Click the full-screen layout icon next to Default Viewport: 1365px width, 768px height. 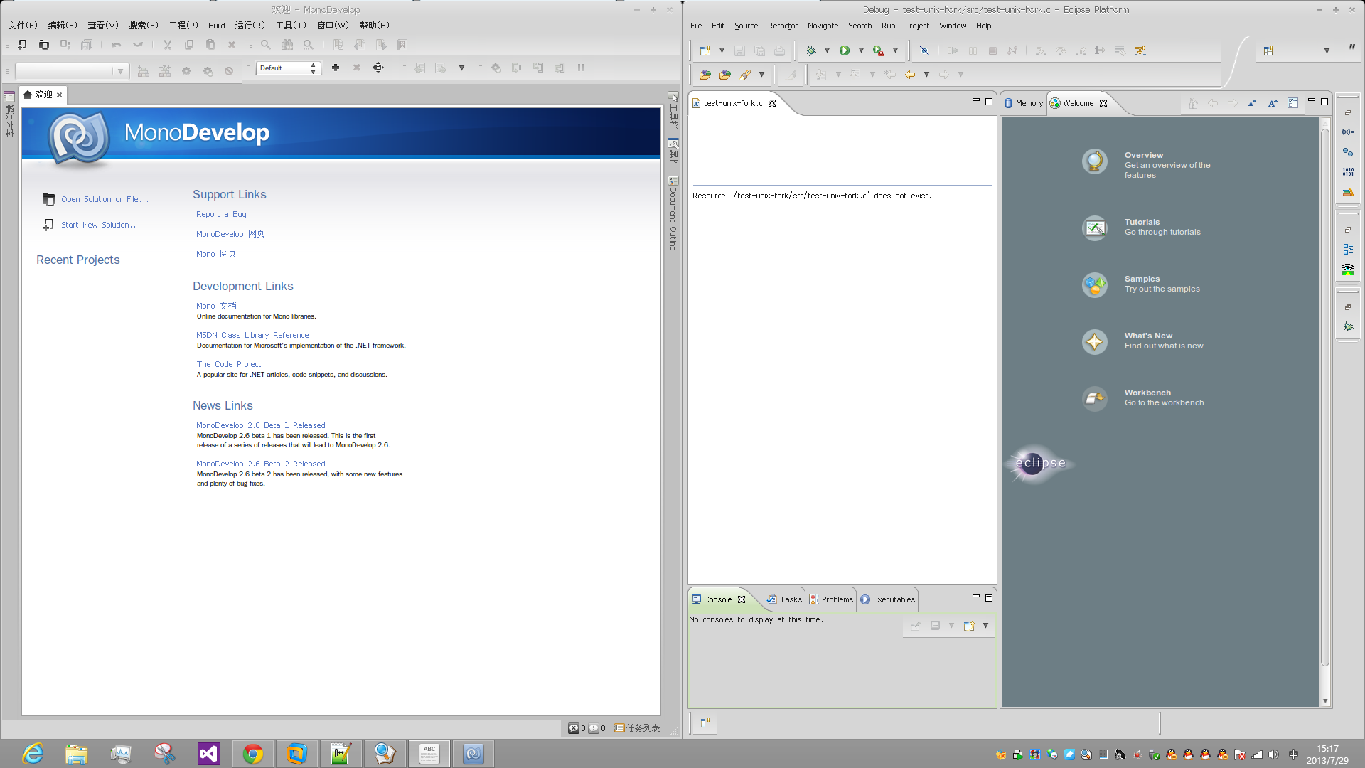pos(378,68)
